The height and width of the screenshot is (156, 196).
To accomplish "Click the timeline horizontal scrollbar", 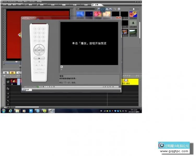I will (27, 107).
